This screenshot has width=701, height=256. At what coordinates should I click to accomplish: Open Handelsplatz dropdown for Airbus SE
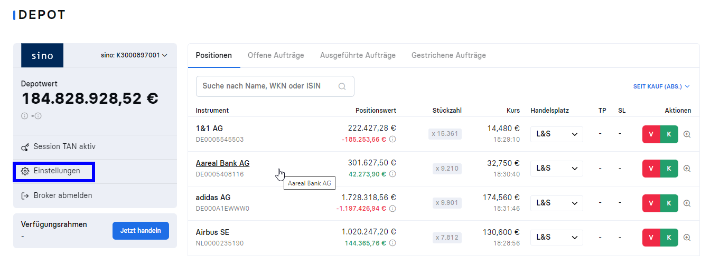[x=557, y=238]
